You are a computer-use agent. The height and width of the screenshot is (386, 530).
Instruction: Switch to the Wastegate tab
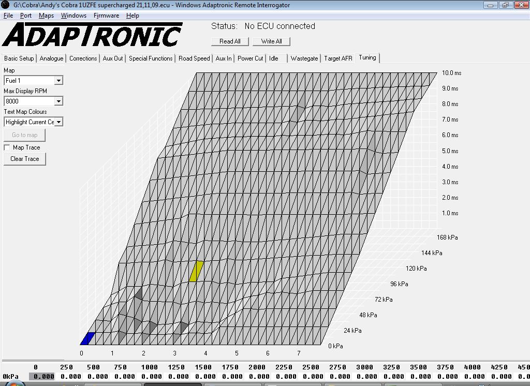point(304,58)
